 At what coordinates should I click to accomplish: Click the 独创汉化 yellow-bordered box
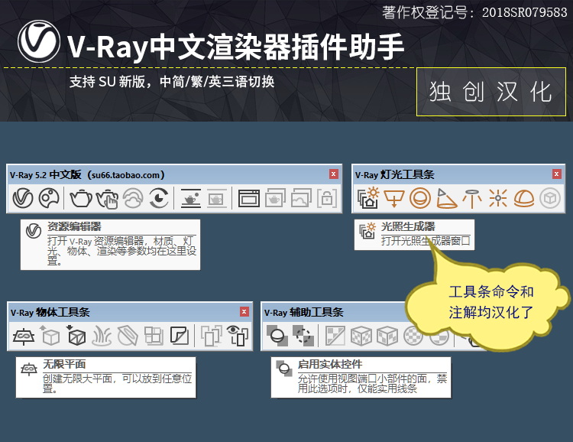click(x=491, y=92)
